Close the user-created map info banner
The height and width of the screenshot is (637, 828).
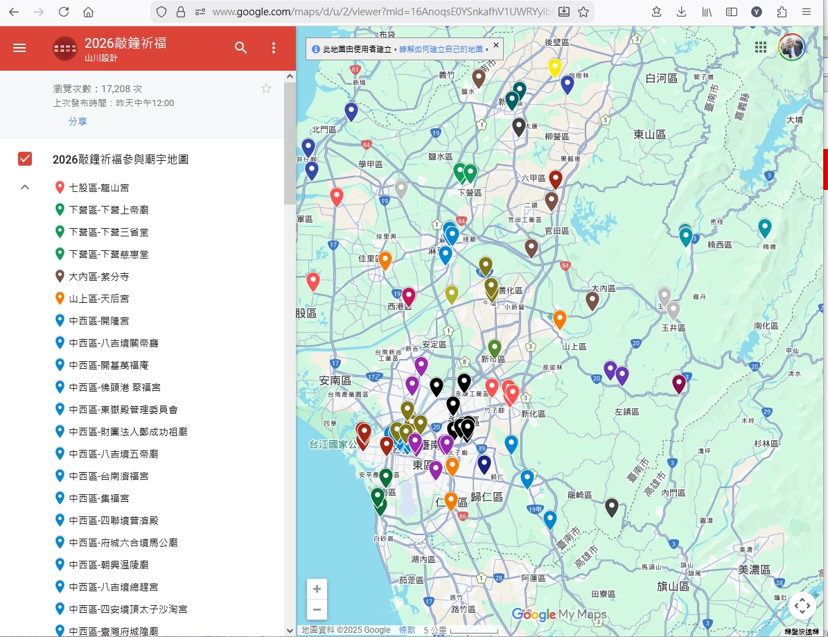tap(495, 46)
